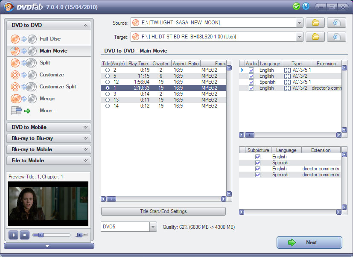Select title 14 radio button

coord(108,106)
